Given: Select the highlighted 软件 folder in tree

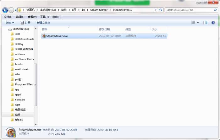Looking at the screenshot, I should (18, 115).
